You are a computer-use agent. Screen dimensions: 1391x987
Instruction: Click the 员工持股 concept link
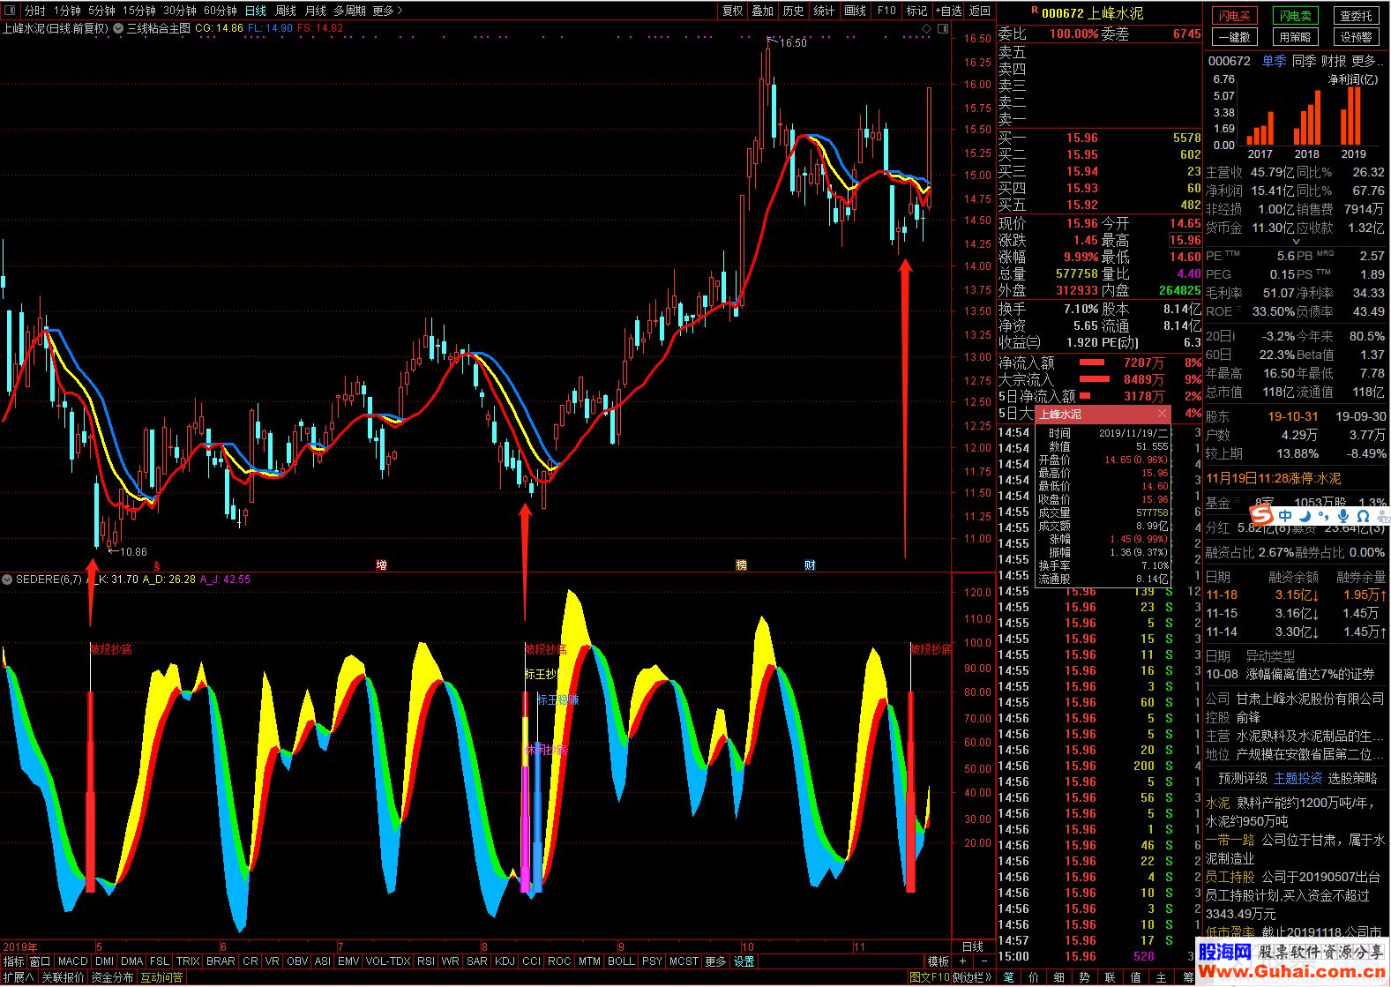tap(1230, 877)
